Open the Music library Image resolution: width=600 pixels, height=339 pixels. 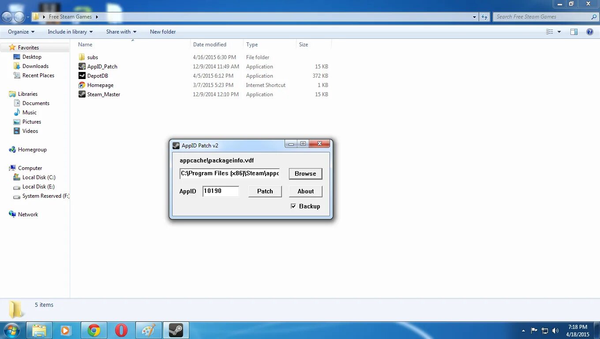point(30,113)
